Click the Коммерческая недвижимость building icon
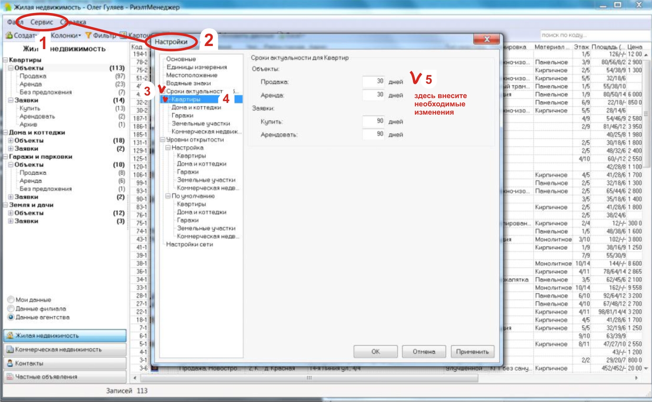Viewport: 652px width, 402px height. pyautogui.click(x=10, y=349)
